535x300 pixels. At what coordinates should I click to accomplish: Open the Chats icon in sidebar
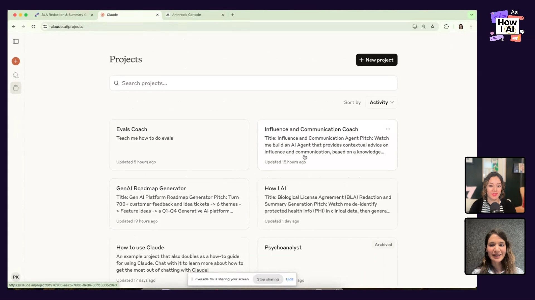click(x=16, y=75)
